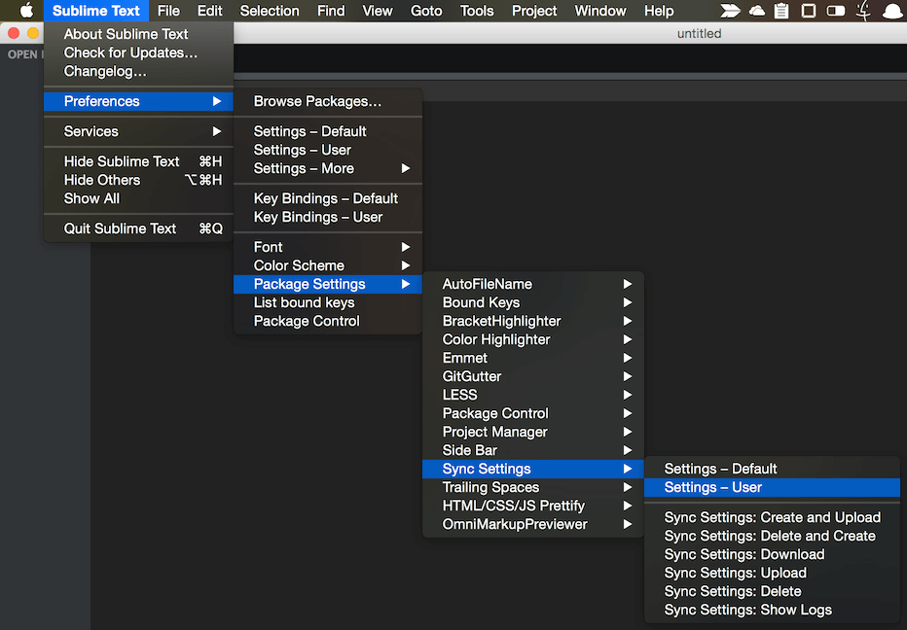Open Settings – User under Preferences

tap(328, 150)
